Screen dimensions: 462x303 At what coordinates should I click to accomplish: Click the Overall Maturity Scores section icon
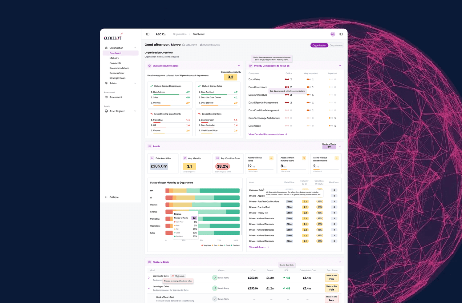pyautogui.click(x=149, y=66)
